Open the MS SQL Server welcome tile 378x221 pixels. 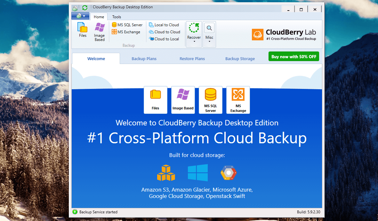[211, 100]
